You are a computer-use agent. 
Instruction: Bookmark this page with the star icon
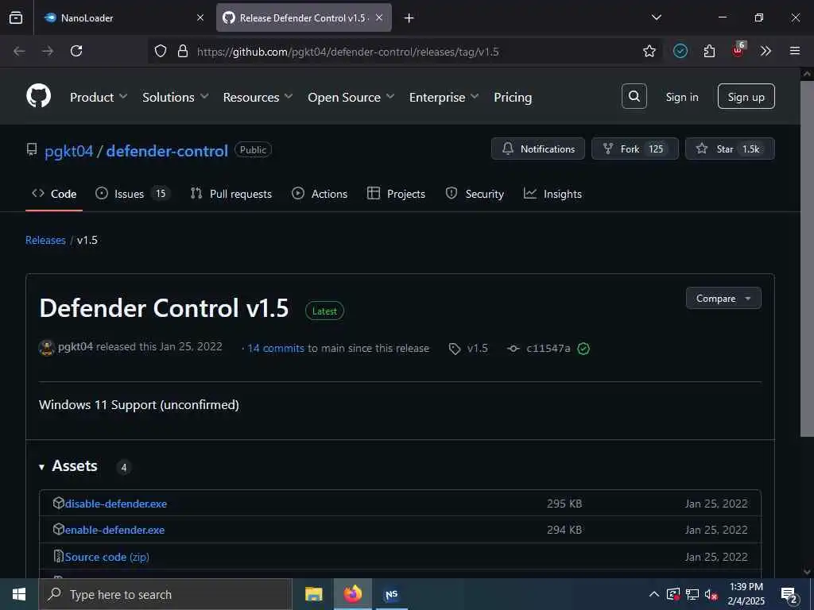[649, 51]
